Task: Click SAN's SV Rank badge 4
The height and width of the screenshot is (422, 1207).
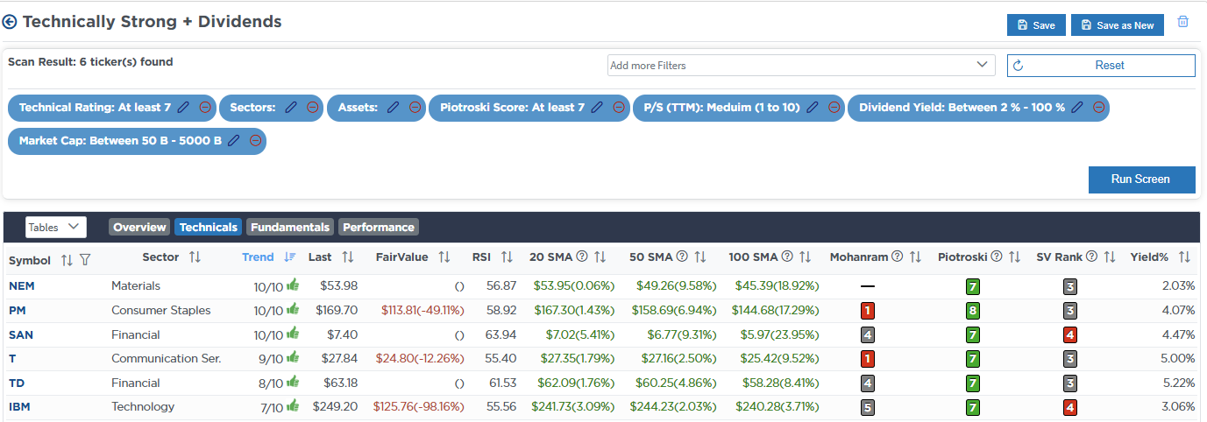Action: click(x=1069, y=334)
